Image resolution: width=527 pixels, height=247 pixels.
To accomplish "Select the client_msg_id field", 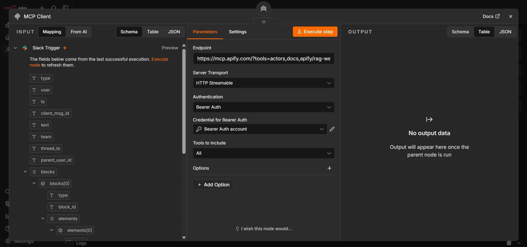I will click(x=50, y=113).
